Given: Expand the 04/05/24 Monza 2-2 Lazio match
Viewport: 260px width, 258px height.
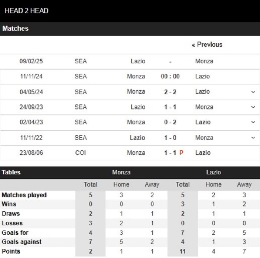Looking at the screenshot, I should pyautogui.click(x=253, y=92).
